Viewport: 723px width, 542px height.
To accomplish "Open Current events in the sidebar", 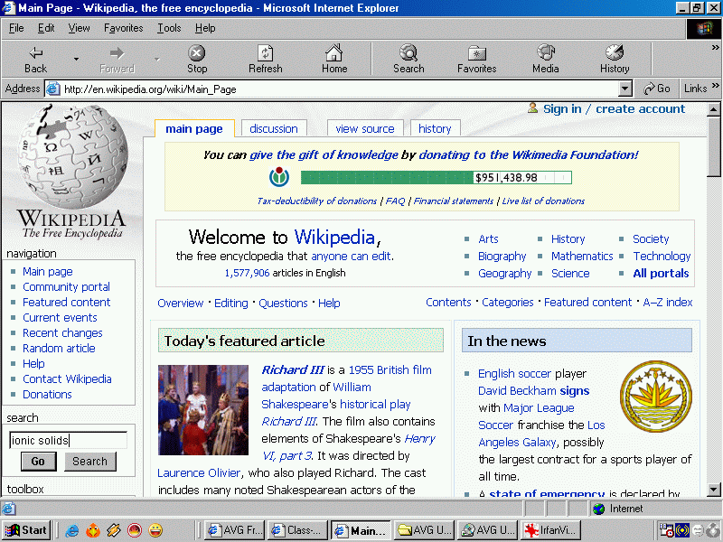I will pyautogui.click(x=60, y=318).
